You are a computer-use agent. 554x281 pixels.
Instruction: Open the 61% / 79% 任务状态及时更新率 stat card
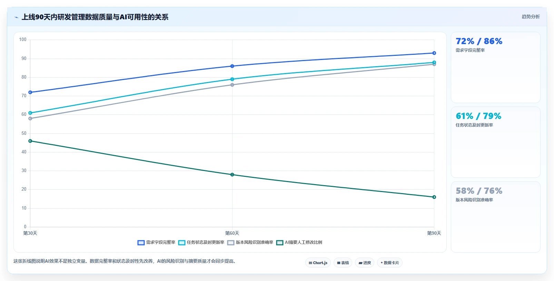[x=496, y=142]
